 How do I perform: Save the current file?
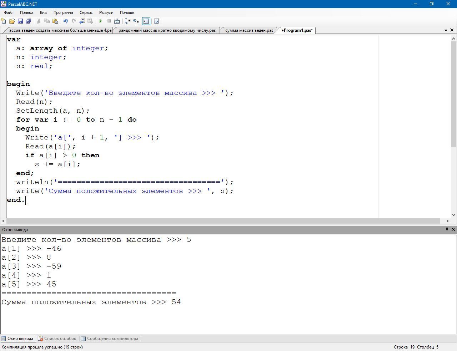[x=20, y=21]
